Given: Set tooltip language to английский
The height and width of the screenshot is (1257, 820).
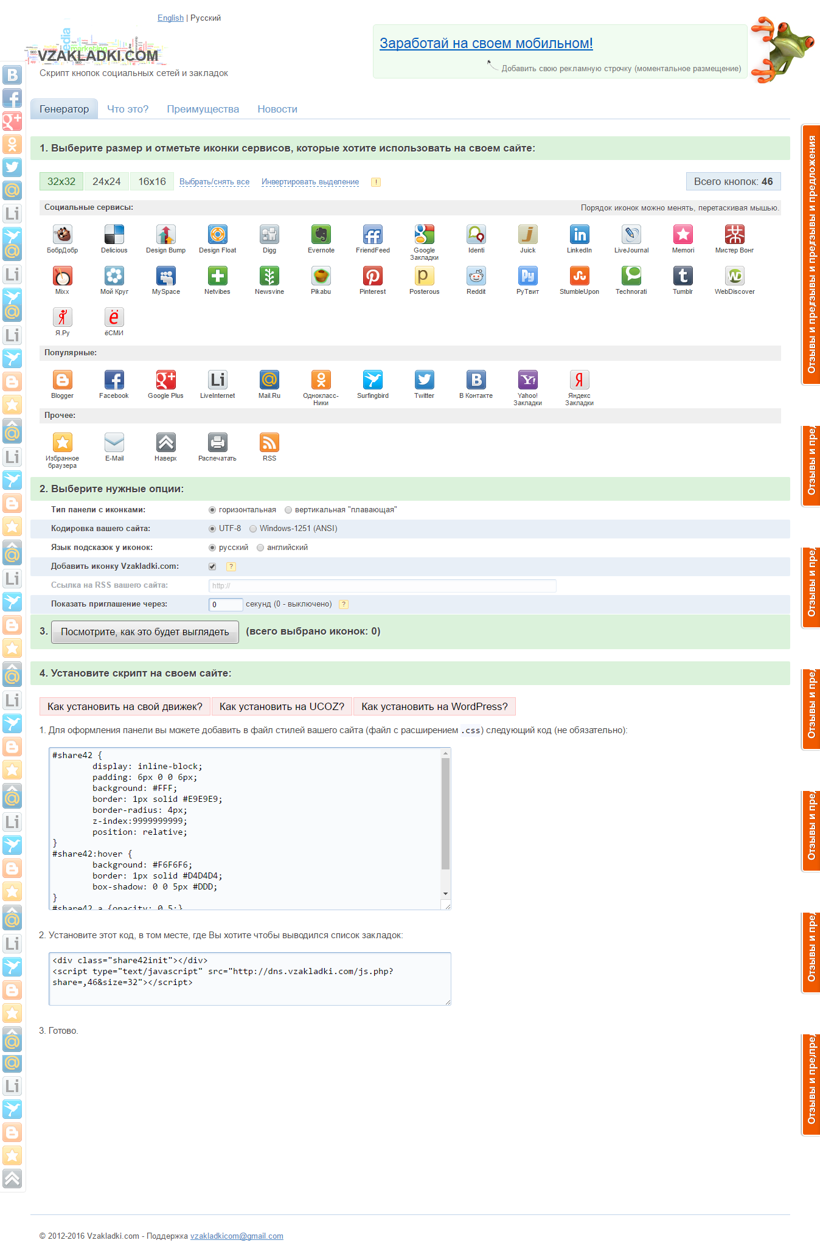Looking at the screenshot, I should pos(260,548).
